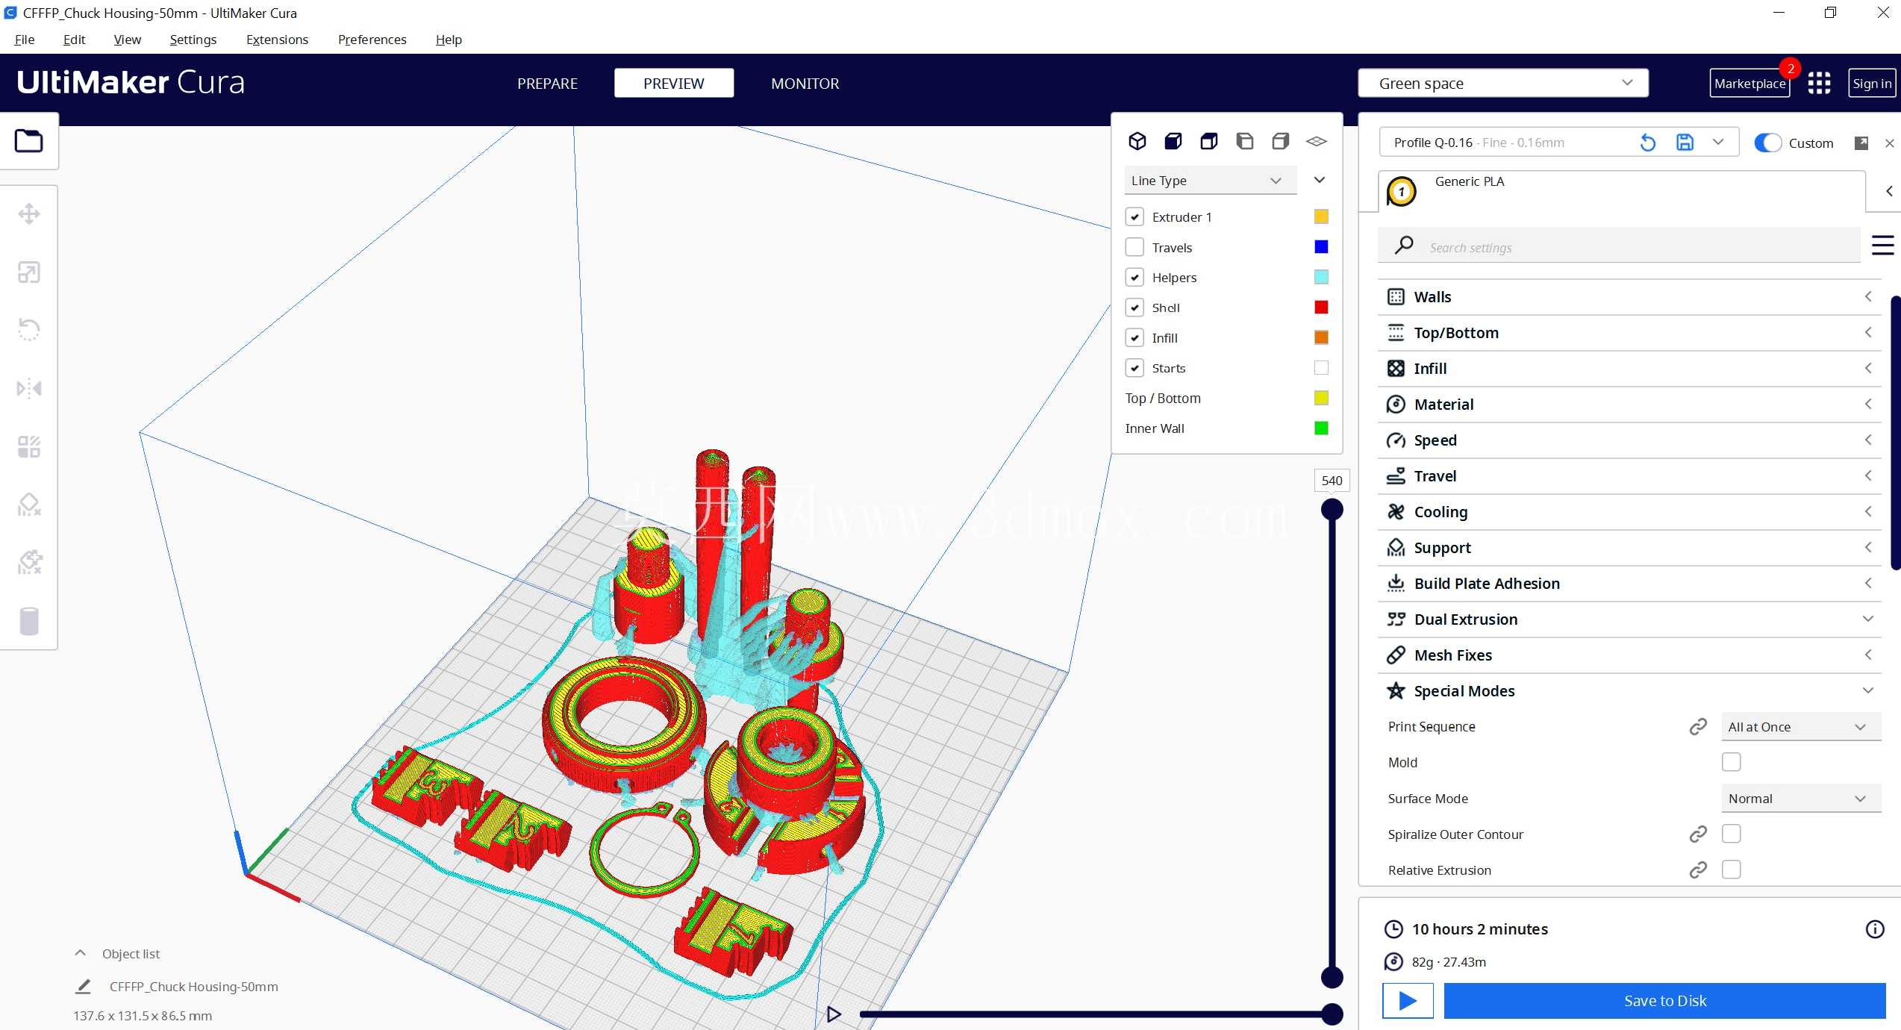Viewport: 1901px width, 1030px height.
Task: Collapse the Special Modes section
Action: click(1629, 690)
